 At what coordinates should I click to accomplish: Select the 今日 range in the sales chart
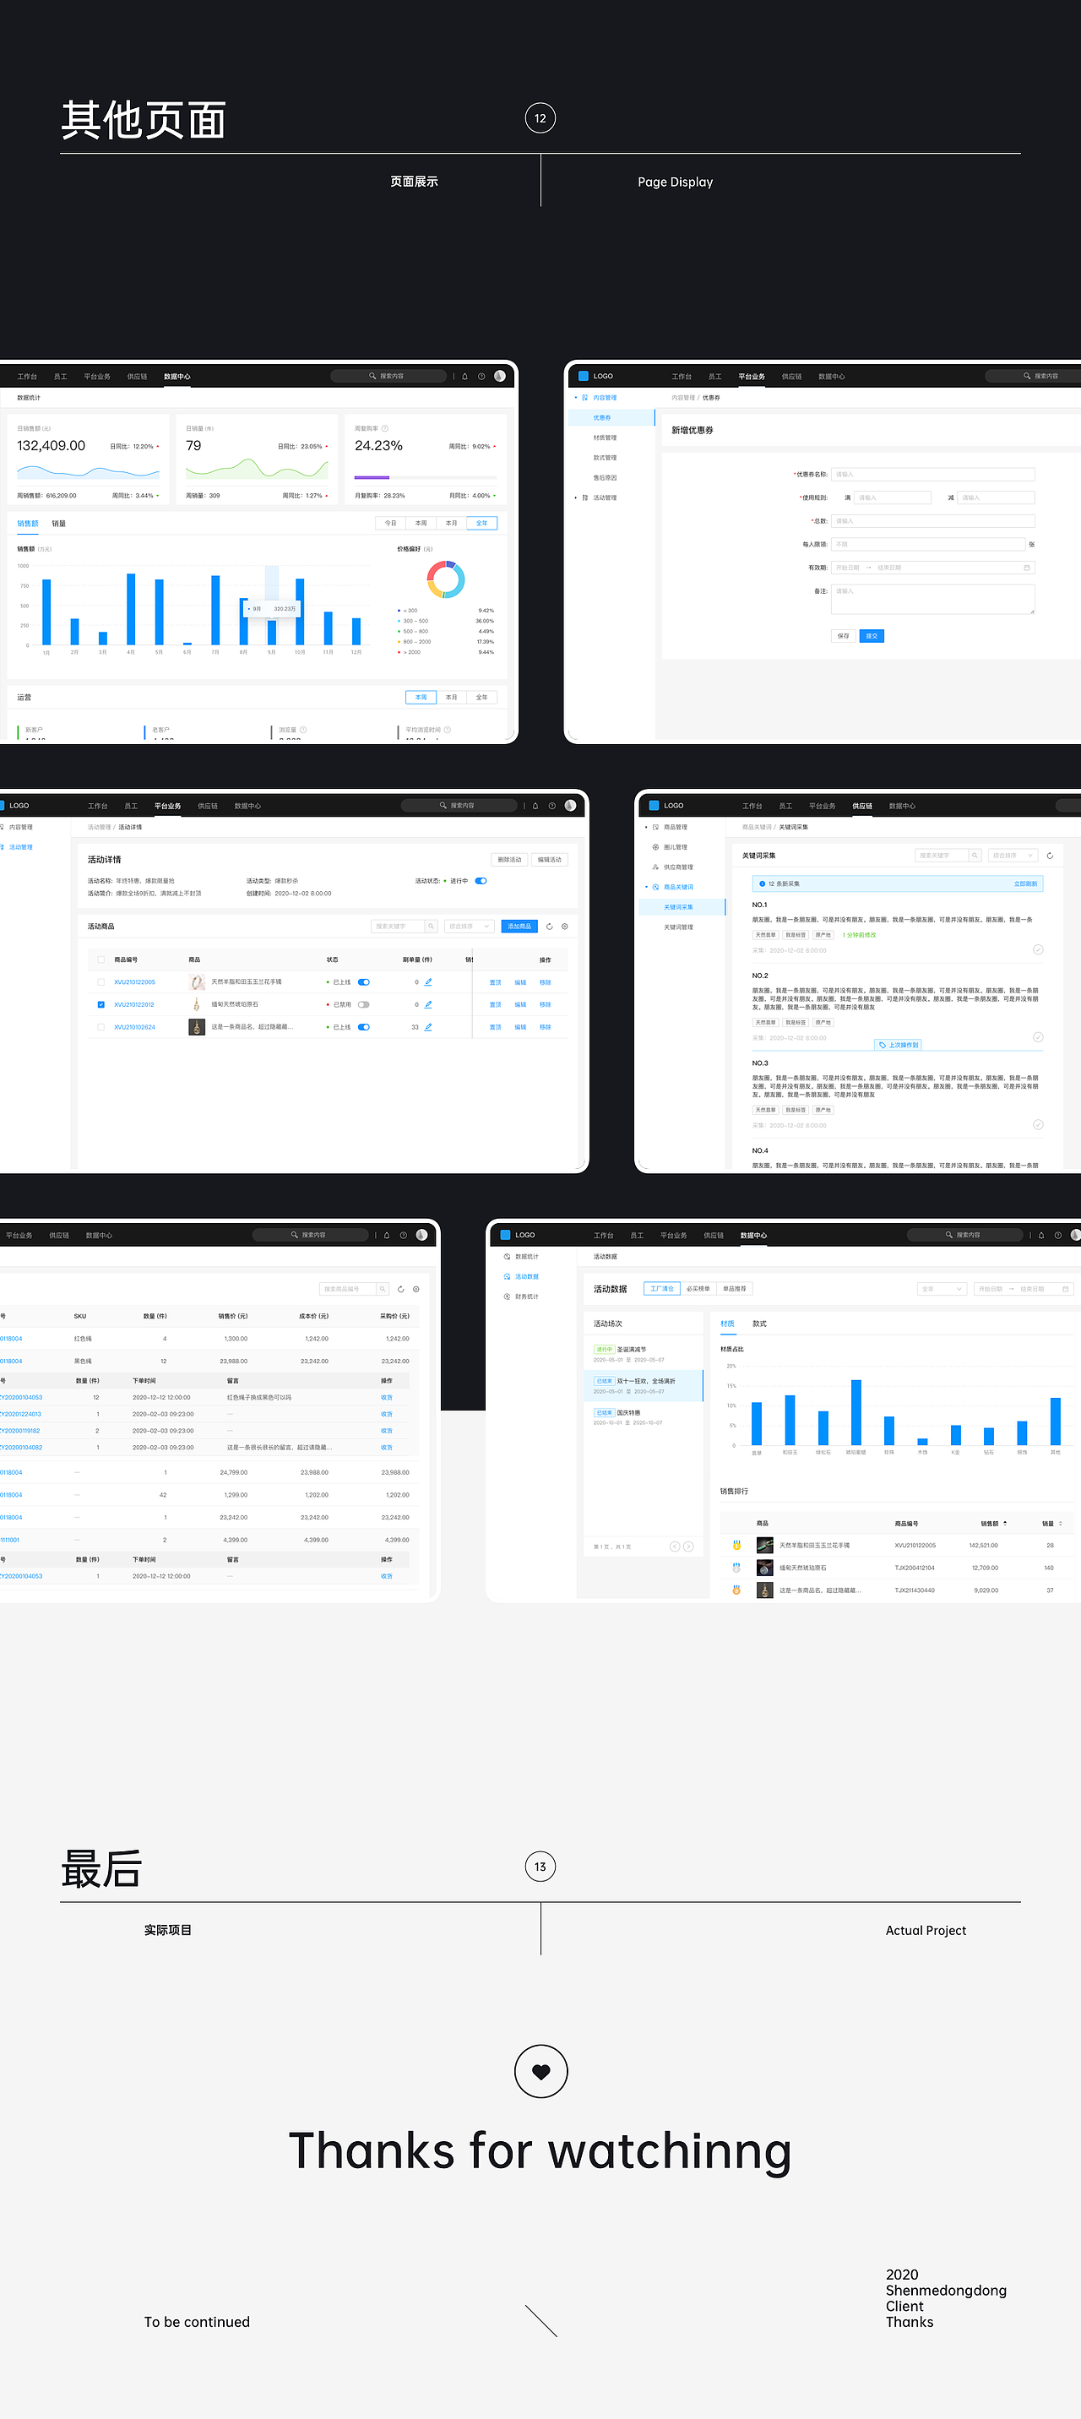coord(391,523)
